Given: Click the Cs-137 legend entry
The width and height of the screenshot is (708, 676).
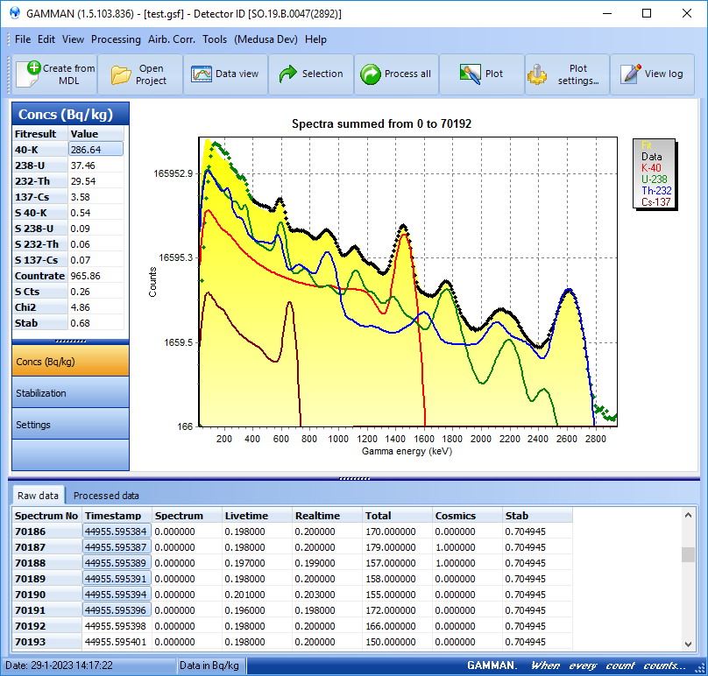Looking at the screenshot, I should click(x=657, y=202).
